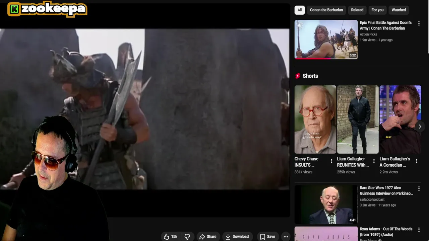Image resolution: width=429 pixels, height=241 pixels.
Task: Select the Conan the Barbarian filter chip
Action: [326, 10]
